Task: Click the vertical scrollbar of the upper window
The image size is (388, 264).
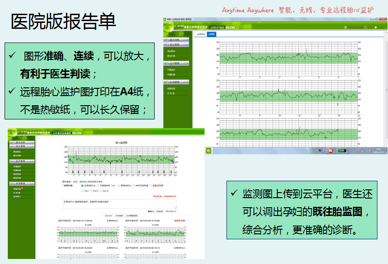Action: pos(386,89)
